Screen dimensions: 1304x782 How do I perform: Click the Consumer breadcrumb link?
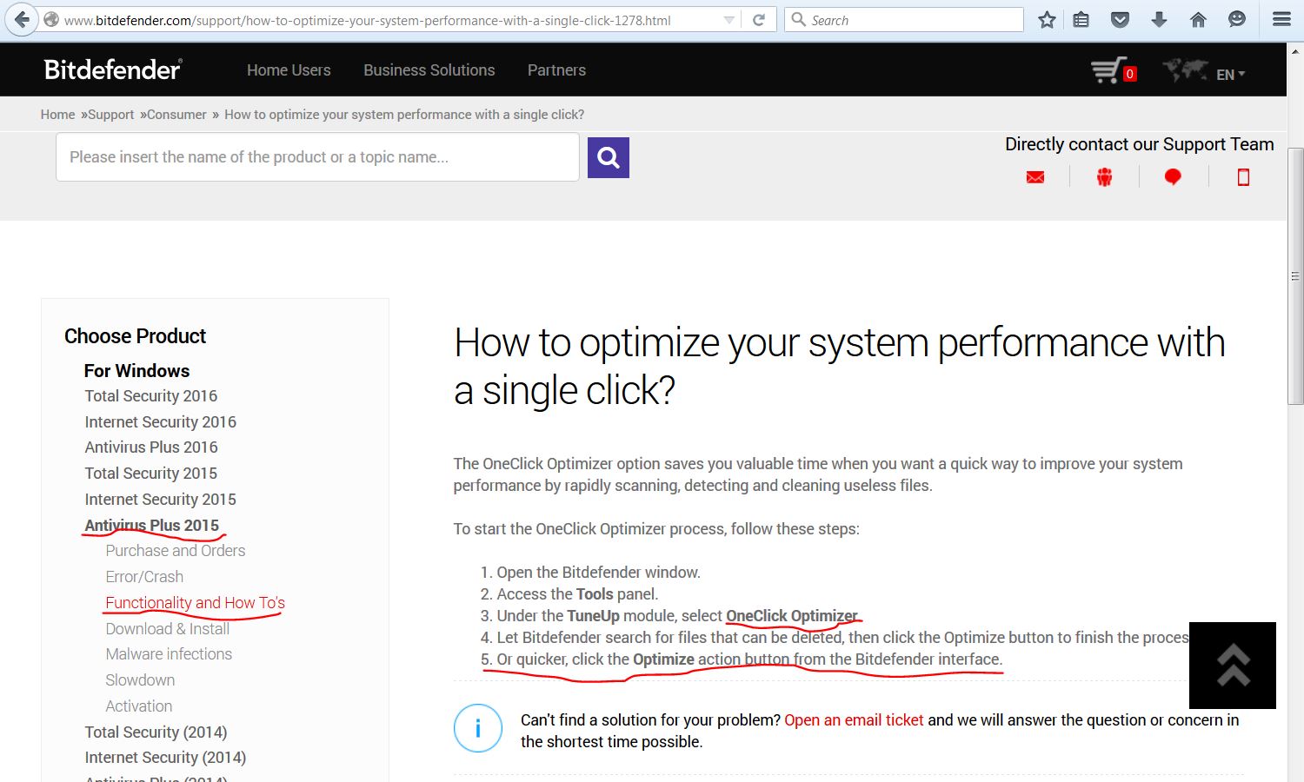tap(176, 115)
